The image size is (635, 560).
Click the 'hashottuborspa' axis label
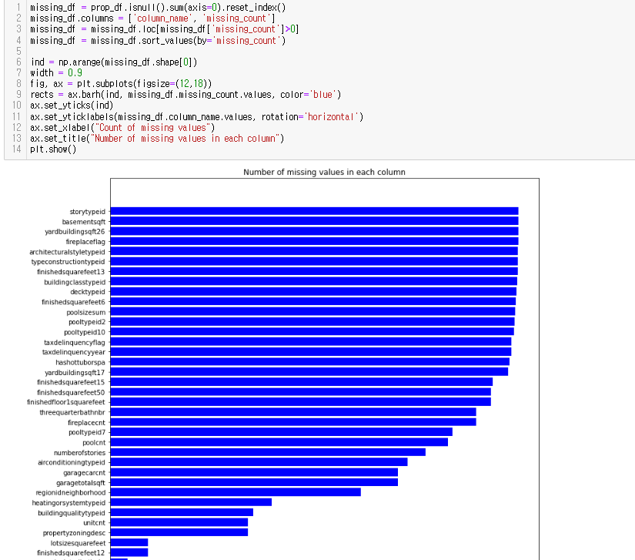[80, 362]
